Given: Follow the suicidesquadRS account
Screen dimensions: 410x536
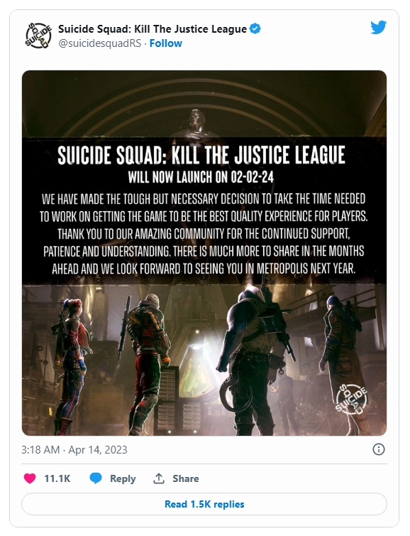Looking at the screenshot, I should point(166,43).
